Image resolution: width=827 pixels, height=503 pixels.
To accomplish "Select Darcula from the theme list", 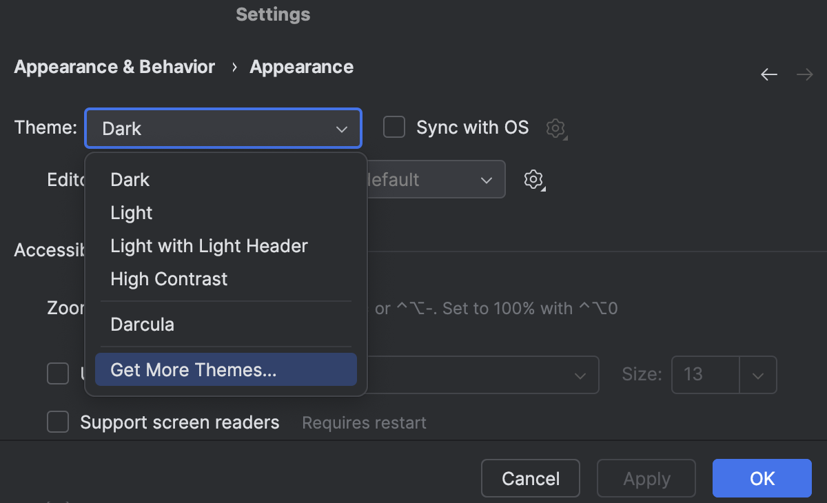I will click(x=142, y=324).
